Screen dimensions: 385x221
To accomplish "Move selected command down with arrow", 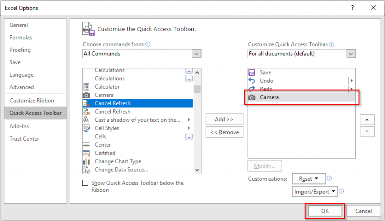I will point(367,132).
